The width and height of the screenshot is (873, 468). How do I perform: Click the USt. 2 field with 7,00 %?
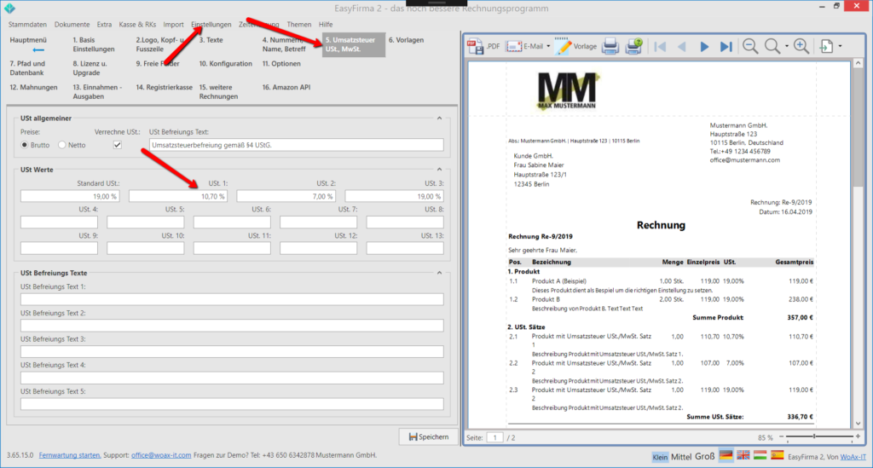click(x=286, y=196)
